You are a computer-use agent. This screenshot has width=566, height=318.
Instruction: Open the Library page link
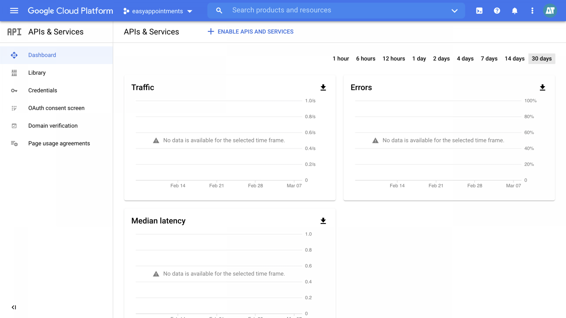pyautogui.click(x=37, y=73)
